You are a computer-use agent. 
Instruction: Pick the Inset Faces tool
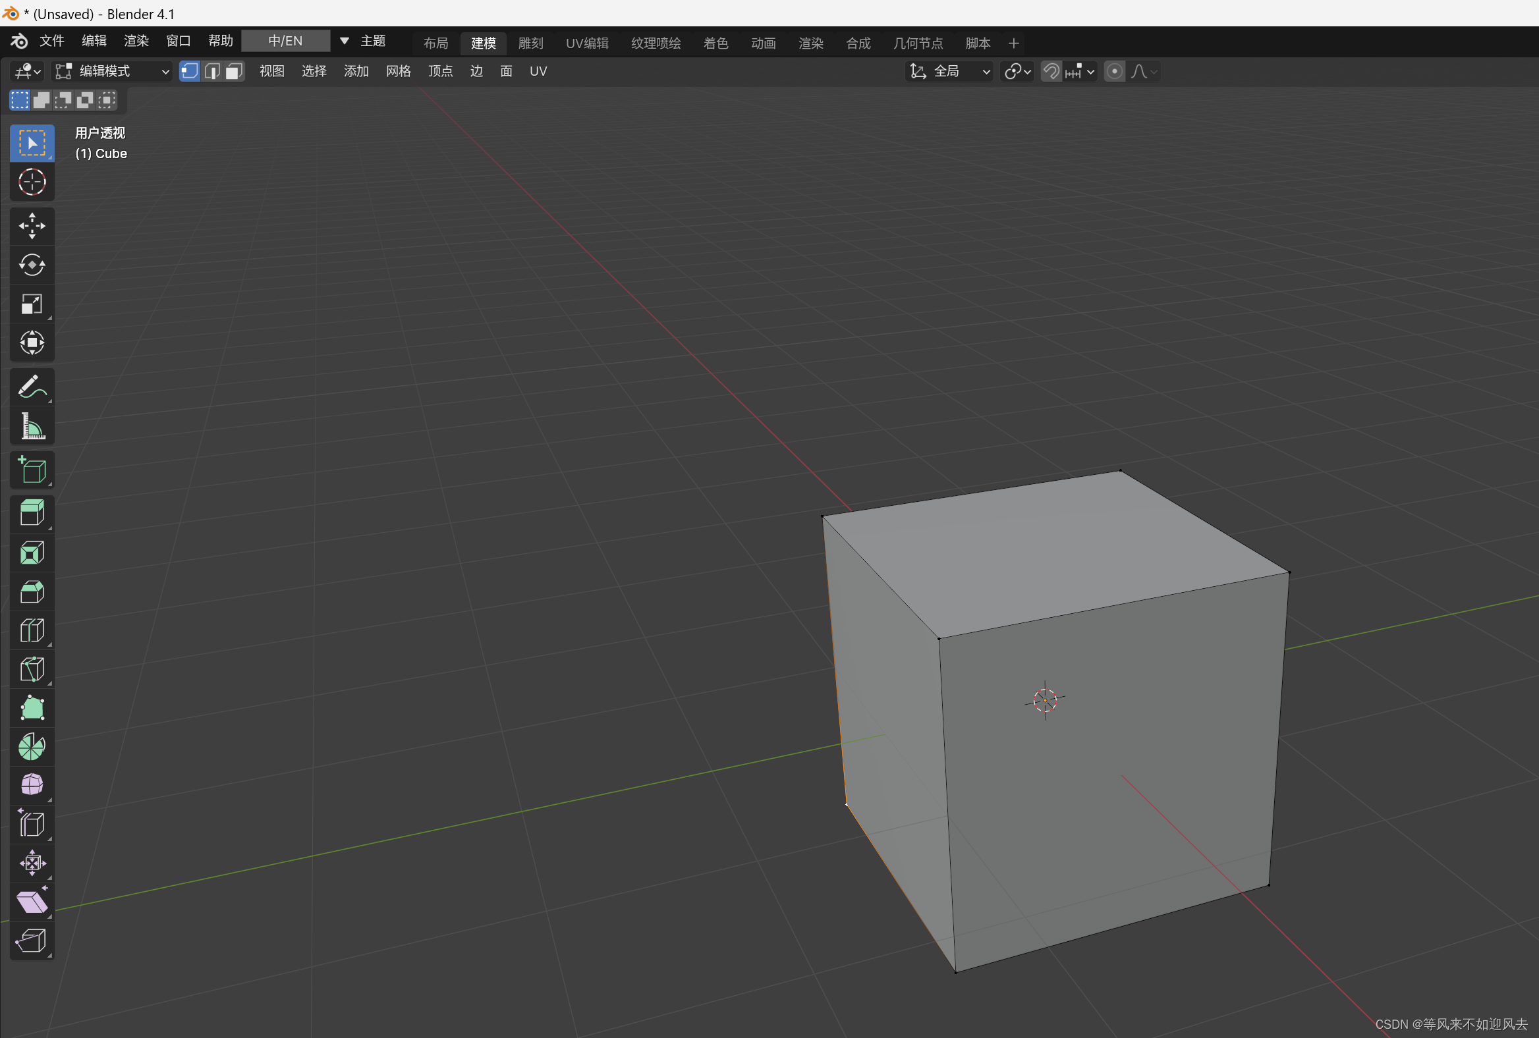pos(32,552)
